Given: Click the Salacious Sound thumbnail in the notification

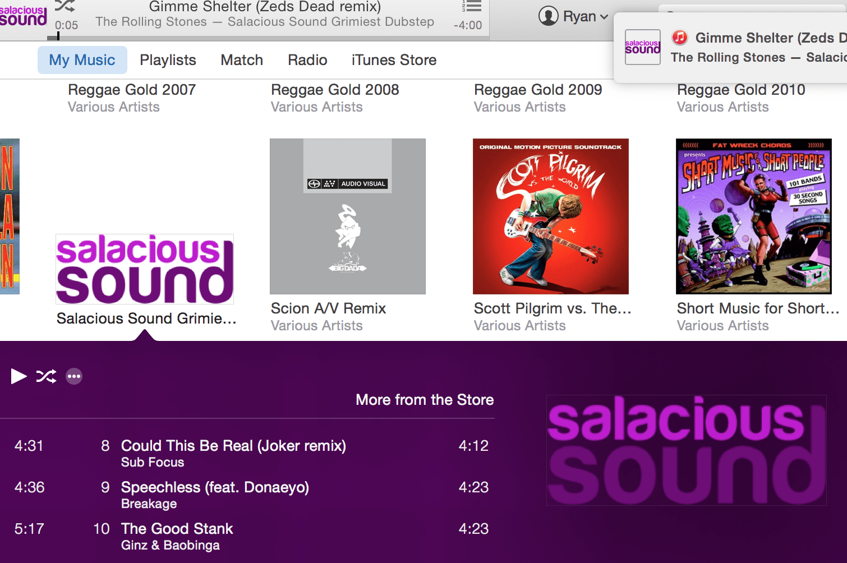Looking at the screenshot, I should pos(642,47).
